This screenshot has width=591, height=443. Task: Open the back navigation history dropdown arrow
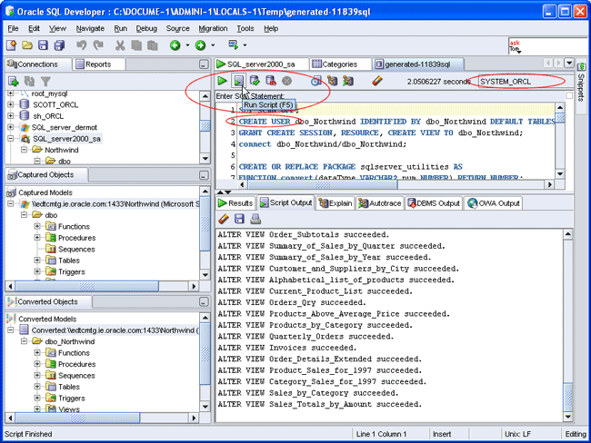pyautogui.click(x=187, y=45)
